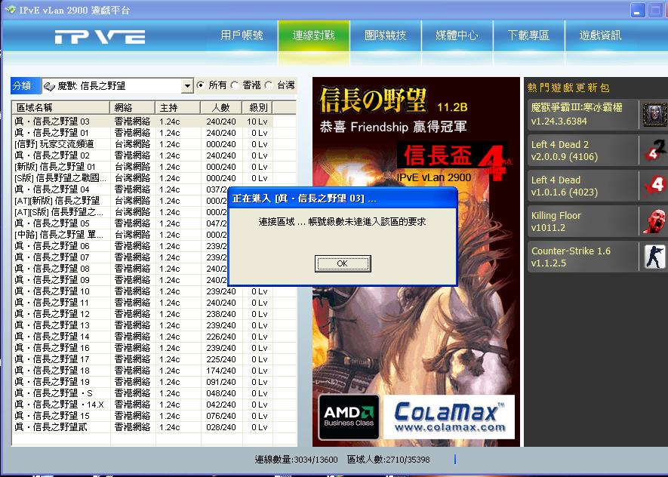Click the 10 Lv level cell

pos(257,122)
